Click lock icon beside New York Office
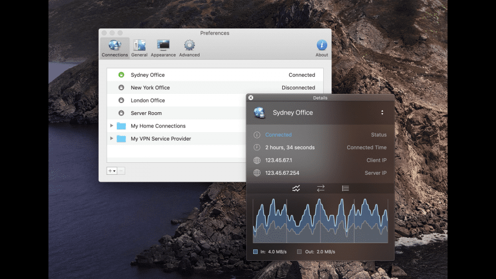 click(121, 88)
